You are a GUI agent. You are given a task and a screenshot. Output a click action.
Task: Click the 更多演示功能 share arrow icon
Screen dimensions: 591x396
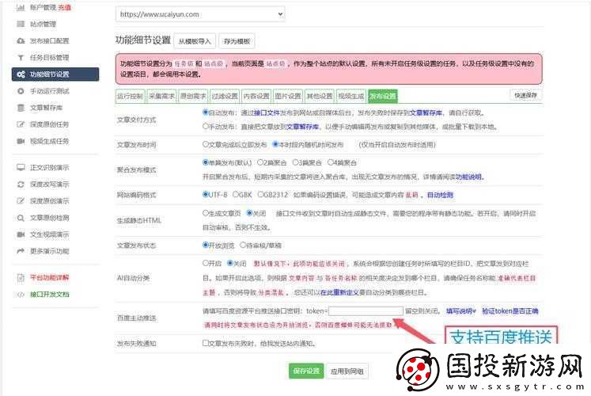(21, 251)
